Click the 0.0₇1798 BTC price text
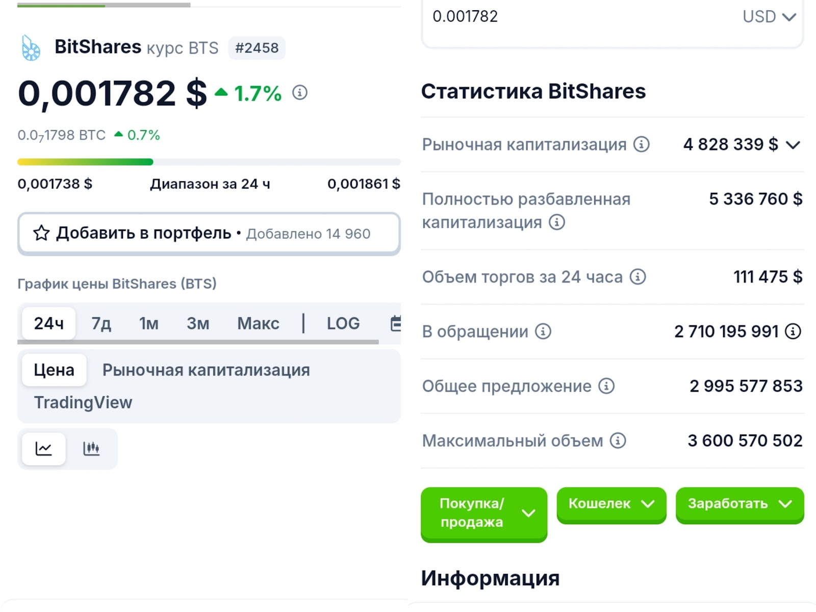 coord(62,136)
